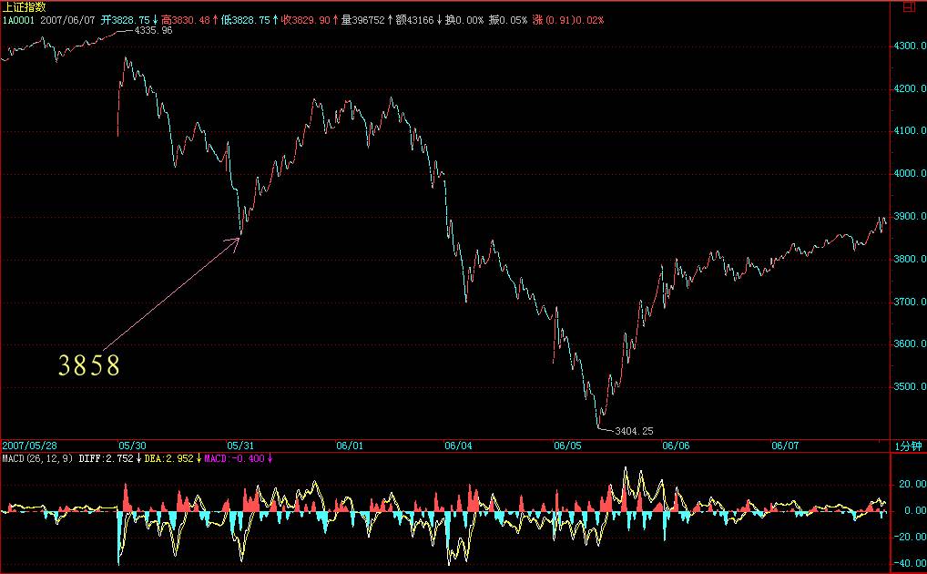Select the 06/07 date on time axis
927x574 pixels.
click(x=785, y=446)
